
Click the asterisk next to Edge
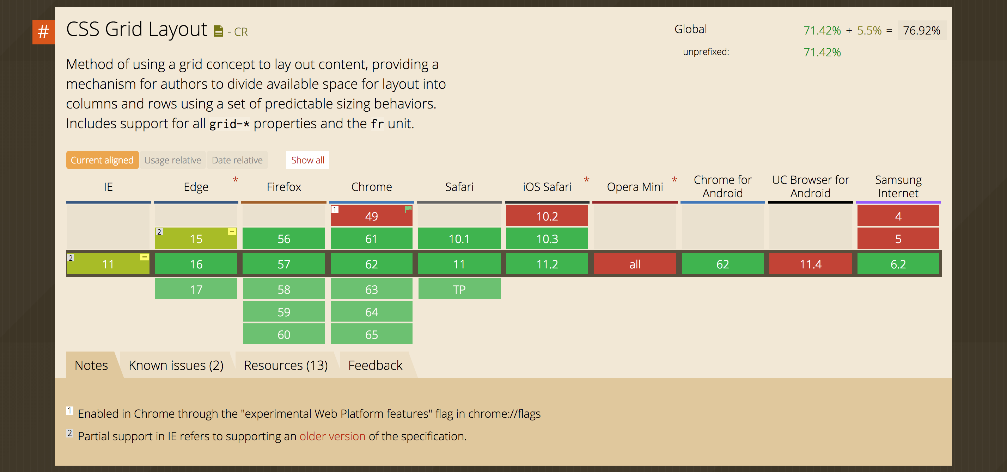tap(235, 180)
